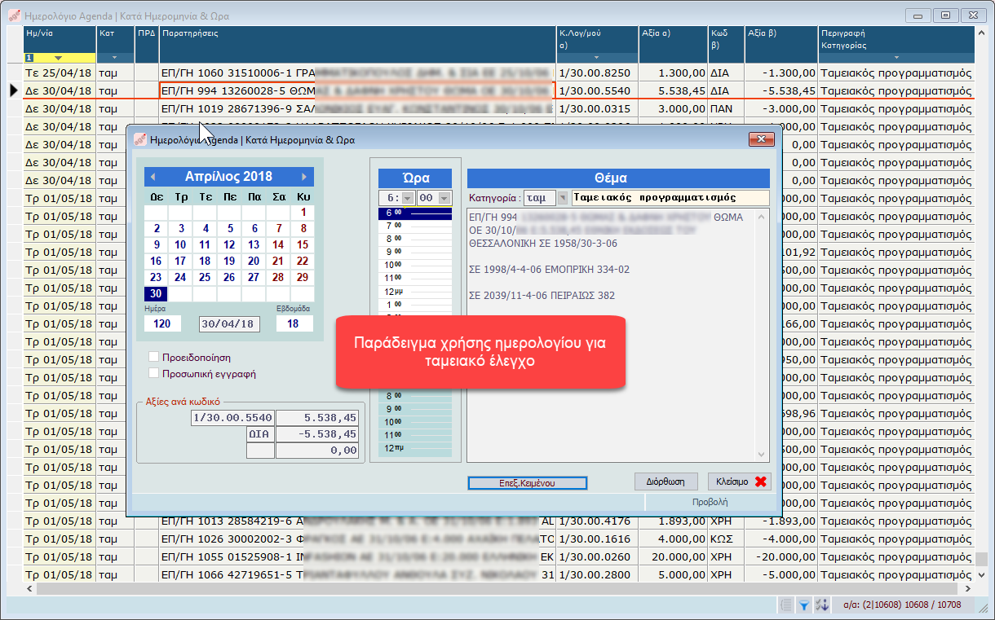Select the 12μμ slot in Ώρα list
995x620 pixels.
[x=415, y=291]
